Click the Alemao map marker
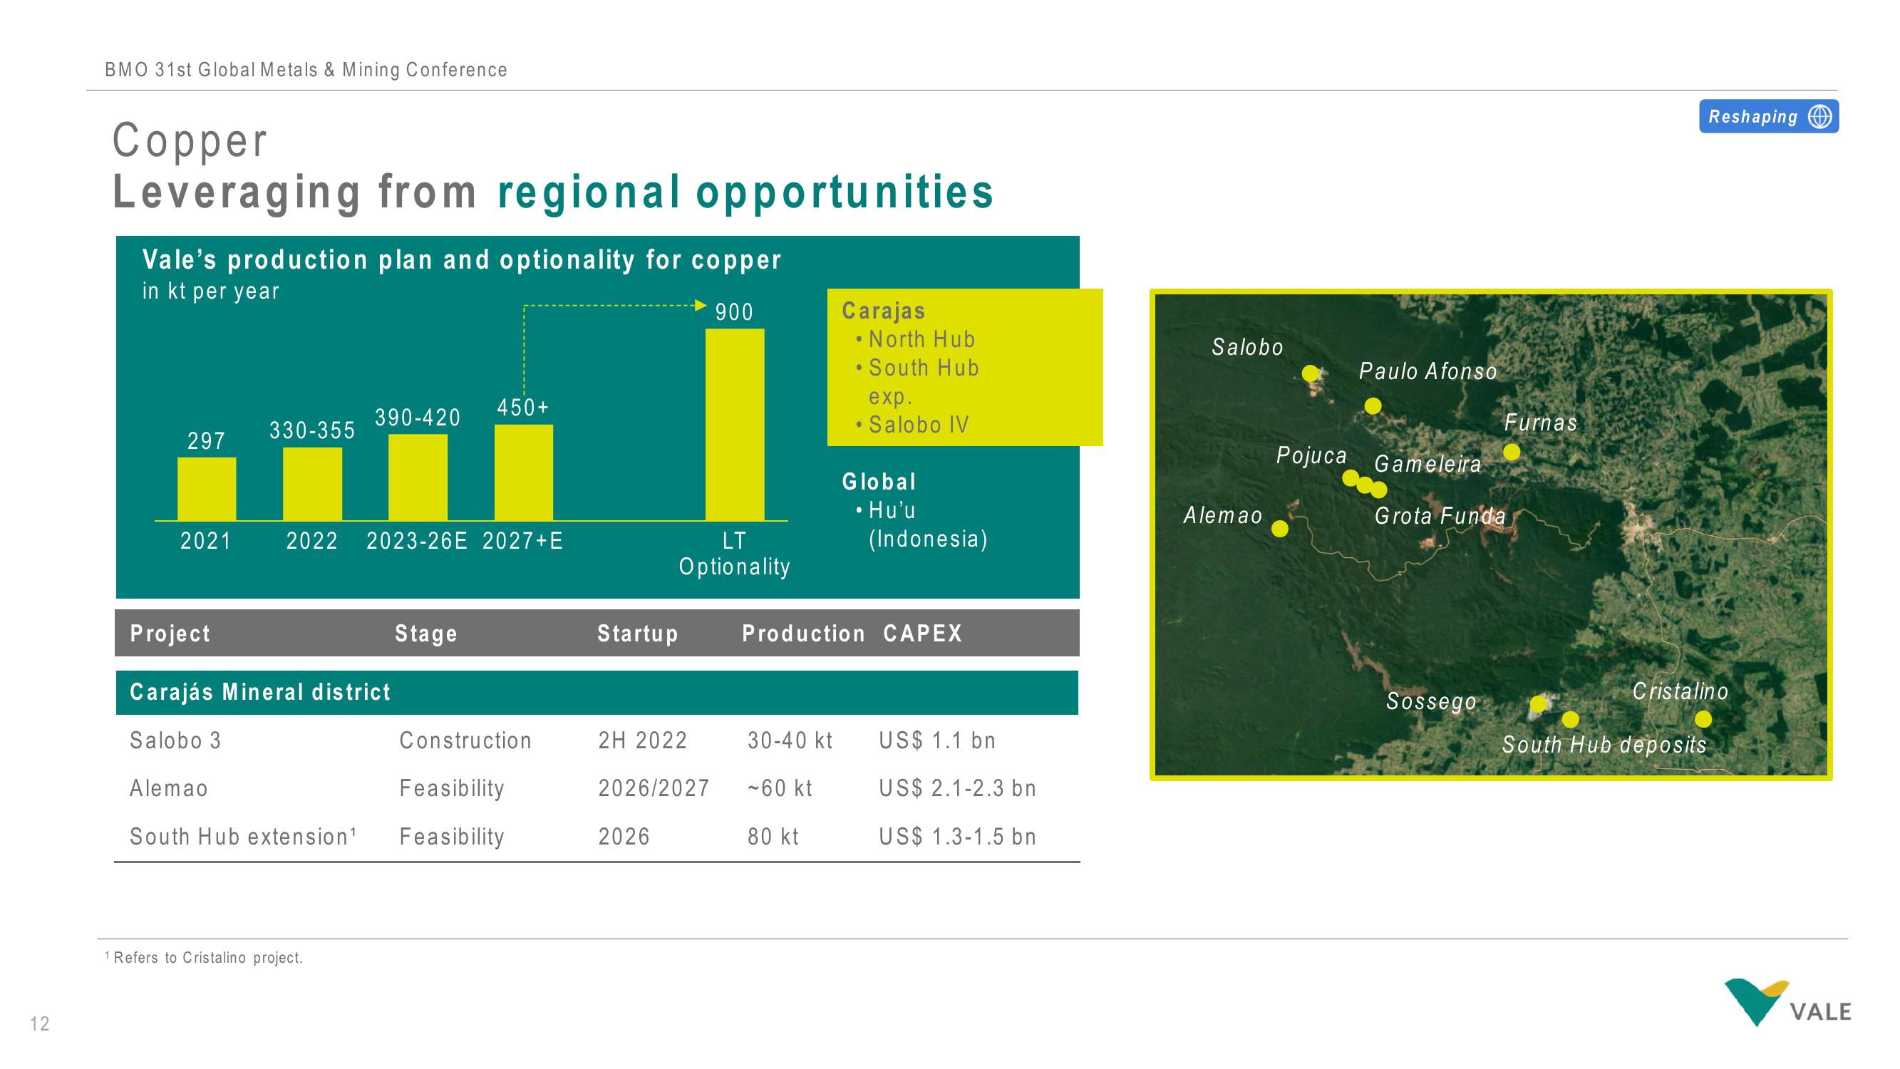The height and width of the screenshot is (1069, 1900). tap(1281, 529)
